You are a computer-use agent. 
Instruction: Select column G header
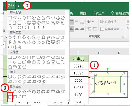coord(119,53)
